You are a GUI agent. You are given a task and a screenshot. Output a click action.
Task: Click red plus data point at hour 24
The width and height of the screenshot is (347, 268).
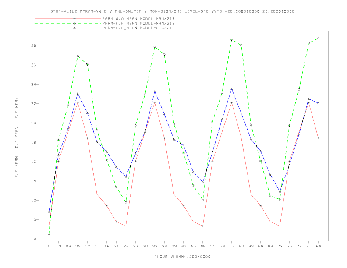[126, 226]
